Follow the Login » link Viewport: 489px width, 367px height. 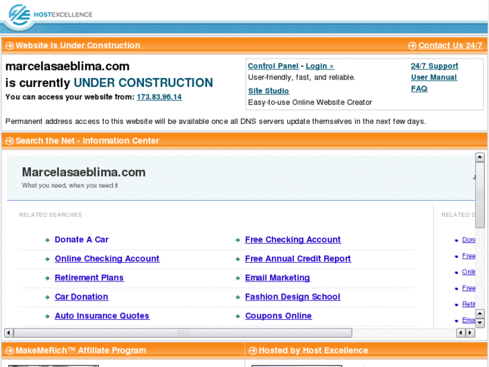(319, 66)
